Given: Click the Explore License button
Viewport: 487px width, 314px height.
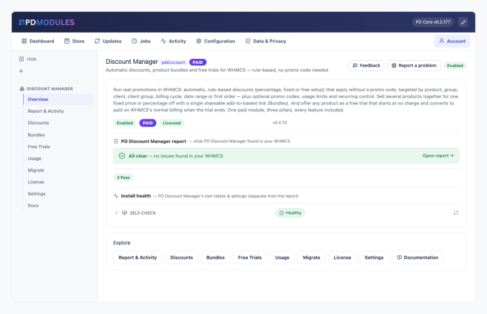Looking at the screenshot, I should pos(342,258).
